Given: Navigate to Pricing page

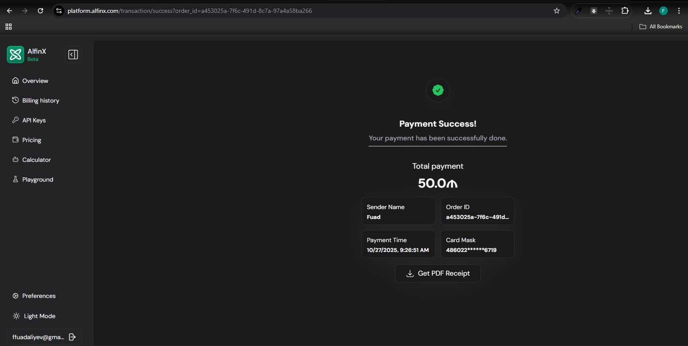Looking at the screenshot, I should [x=31, y=140].
